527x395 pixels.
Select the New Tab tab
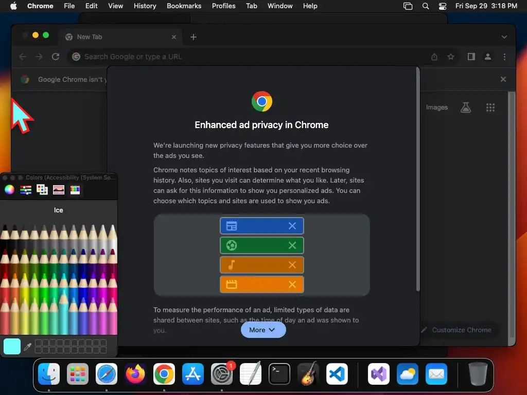click(x=120, y=37)
